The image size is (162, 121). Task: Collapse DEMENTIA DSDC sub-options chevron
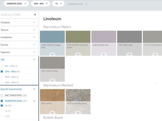(34, 101)
